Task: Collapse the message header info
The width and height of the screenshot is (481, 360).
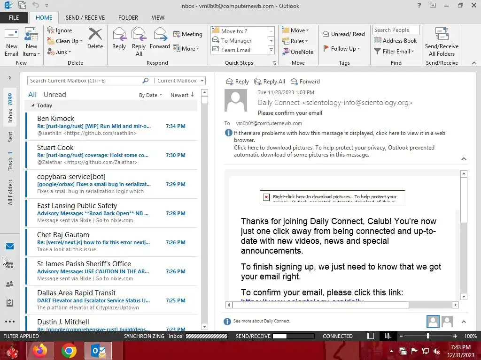Action: tap(464, 158)
